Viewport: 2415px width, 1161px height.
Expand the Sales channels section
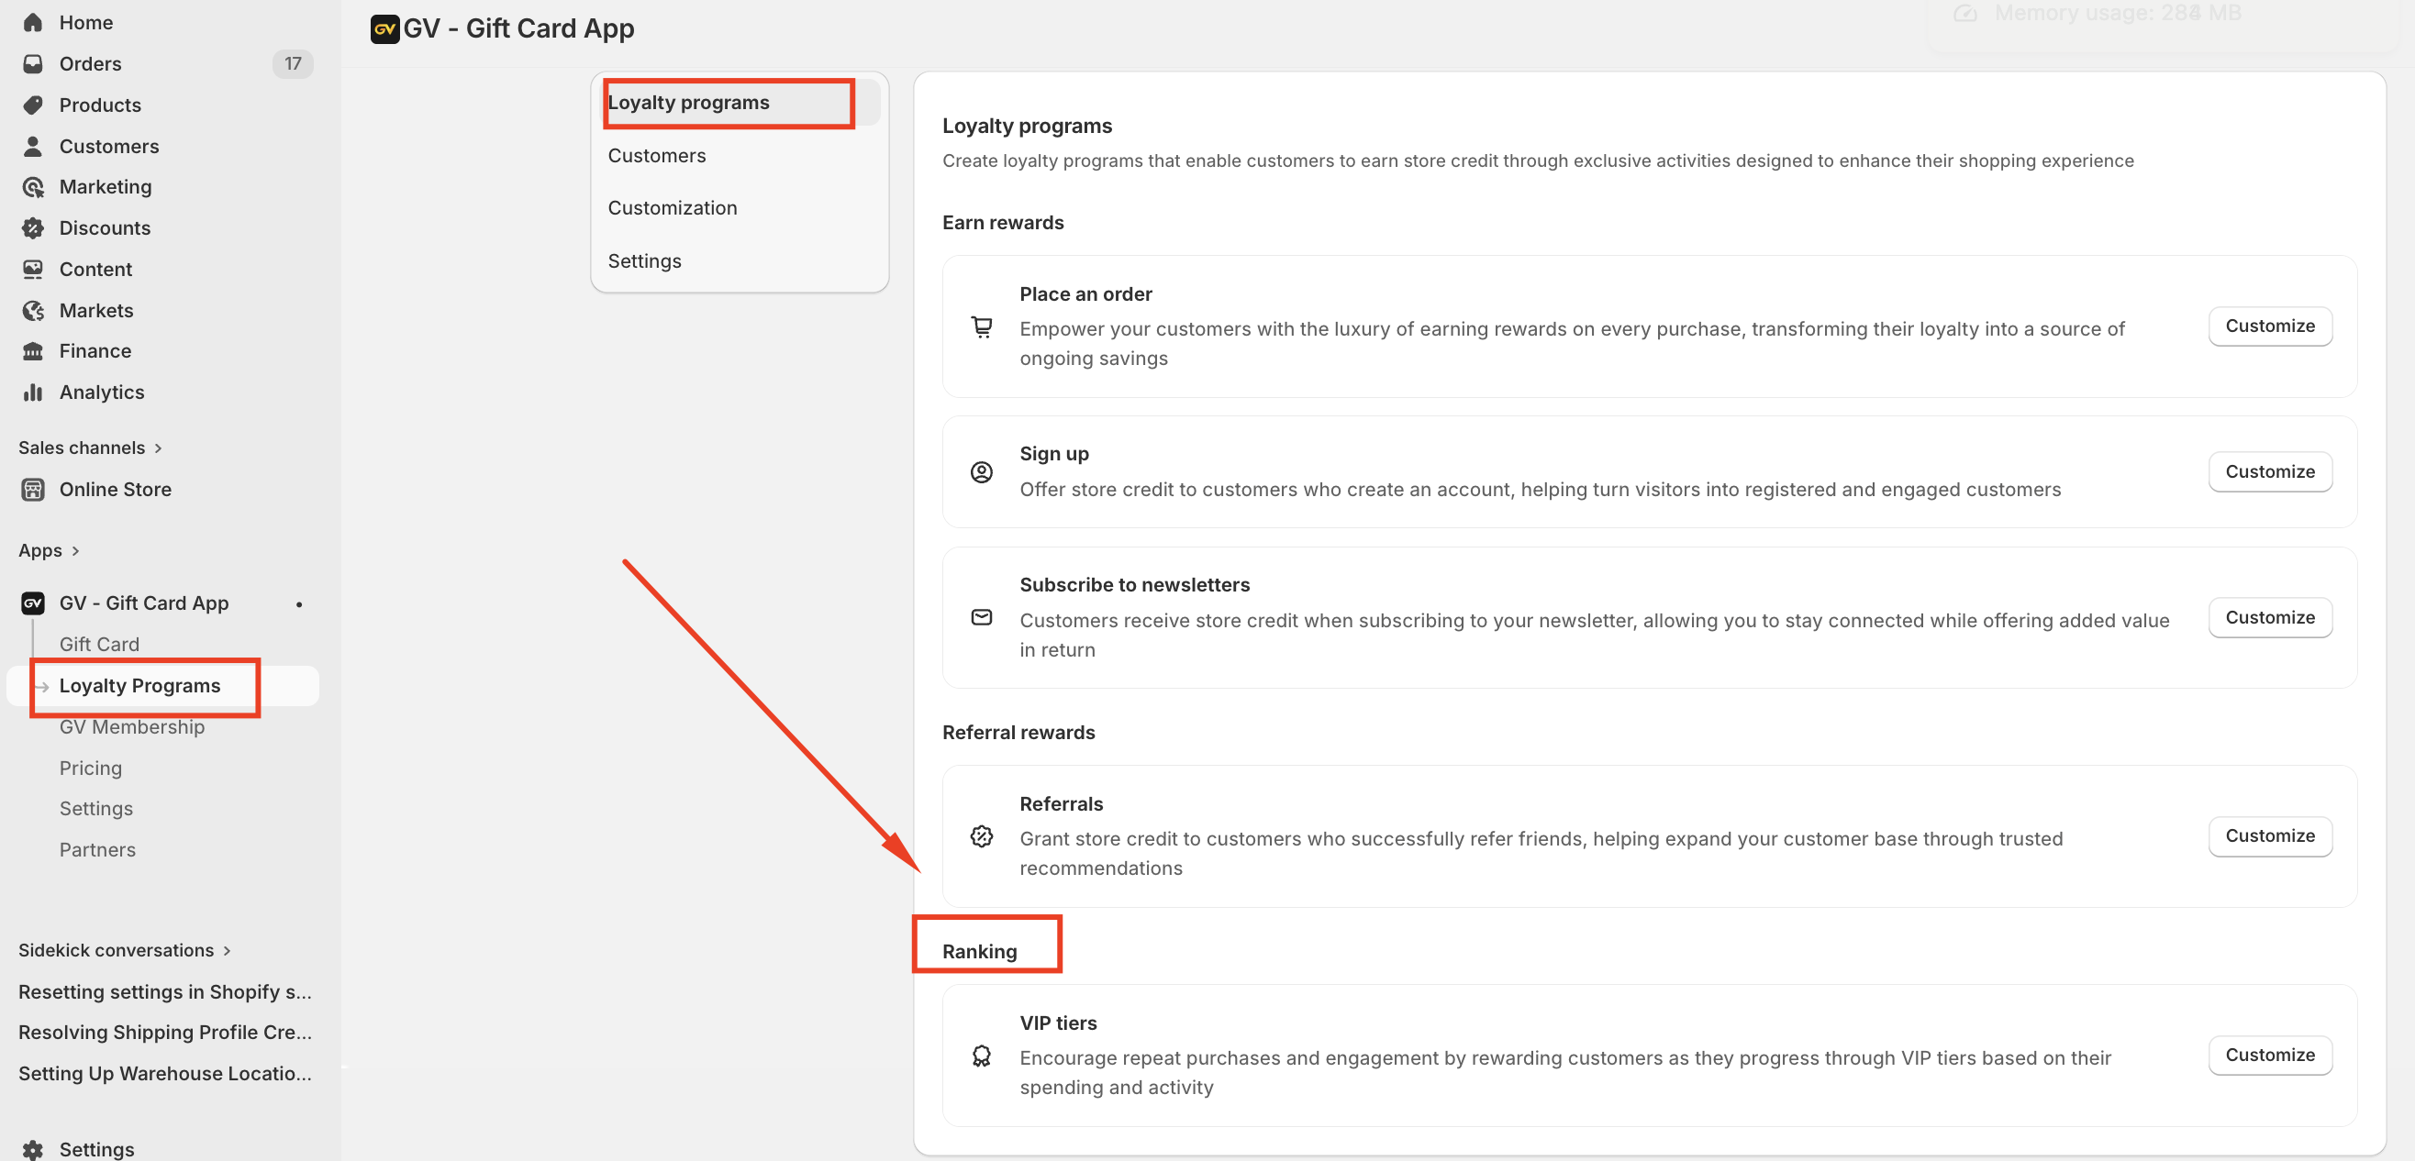pos(158,448)
